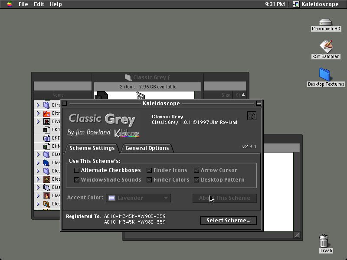This screenshot has width=347, height=260.
Task: Click the Kaleidoscope window title bar
Action: pyautogui.click(x=161, y=103)
